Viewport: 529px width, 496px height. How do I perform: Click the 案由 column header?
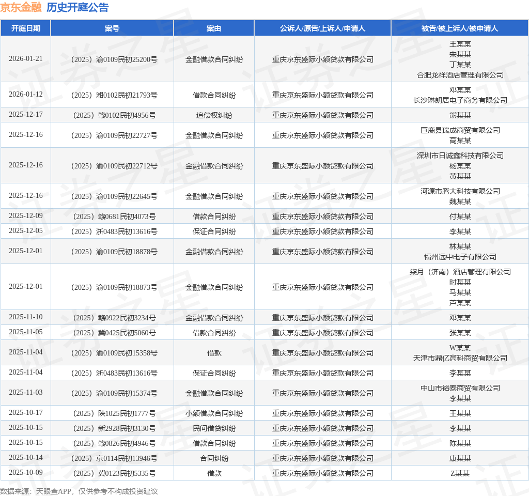[214, 28]
